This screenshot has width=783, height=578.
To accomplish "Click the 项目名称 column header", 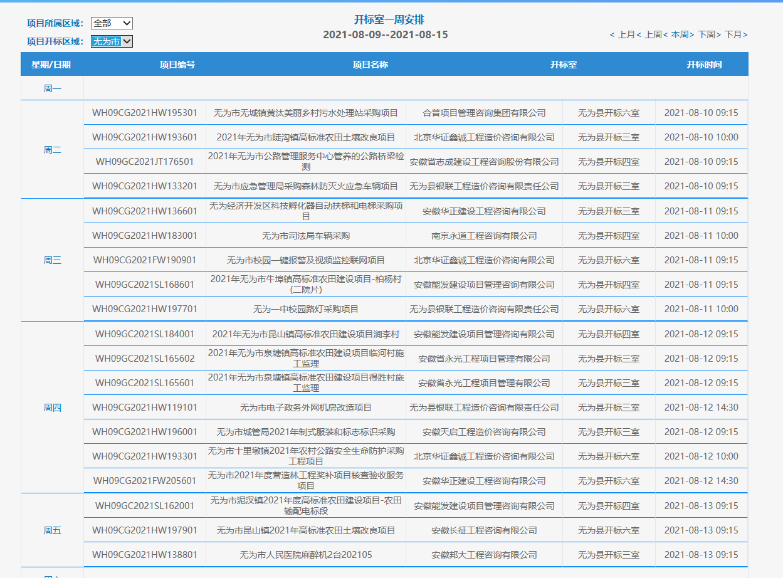I will [x=370, y=64].
